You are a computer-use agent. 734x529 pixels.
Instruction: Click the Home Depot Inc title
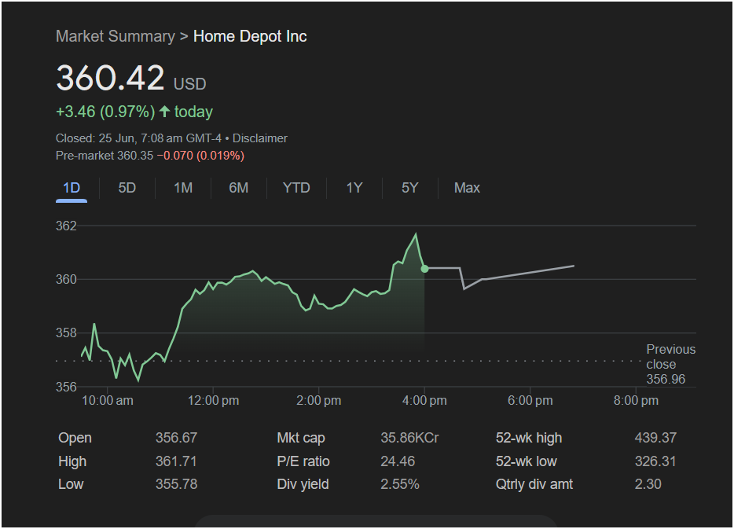click(x=250, y=36)
